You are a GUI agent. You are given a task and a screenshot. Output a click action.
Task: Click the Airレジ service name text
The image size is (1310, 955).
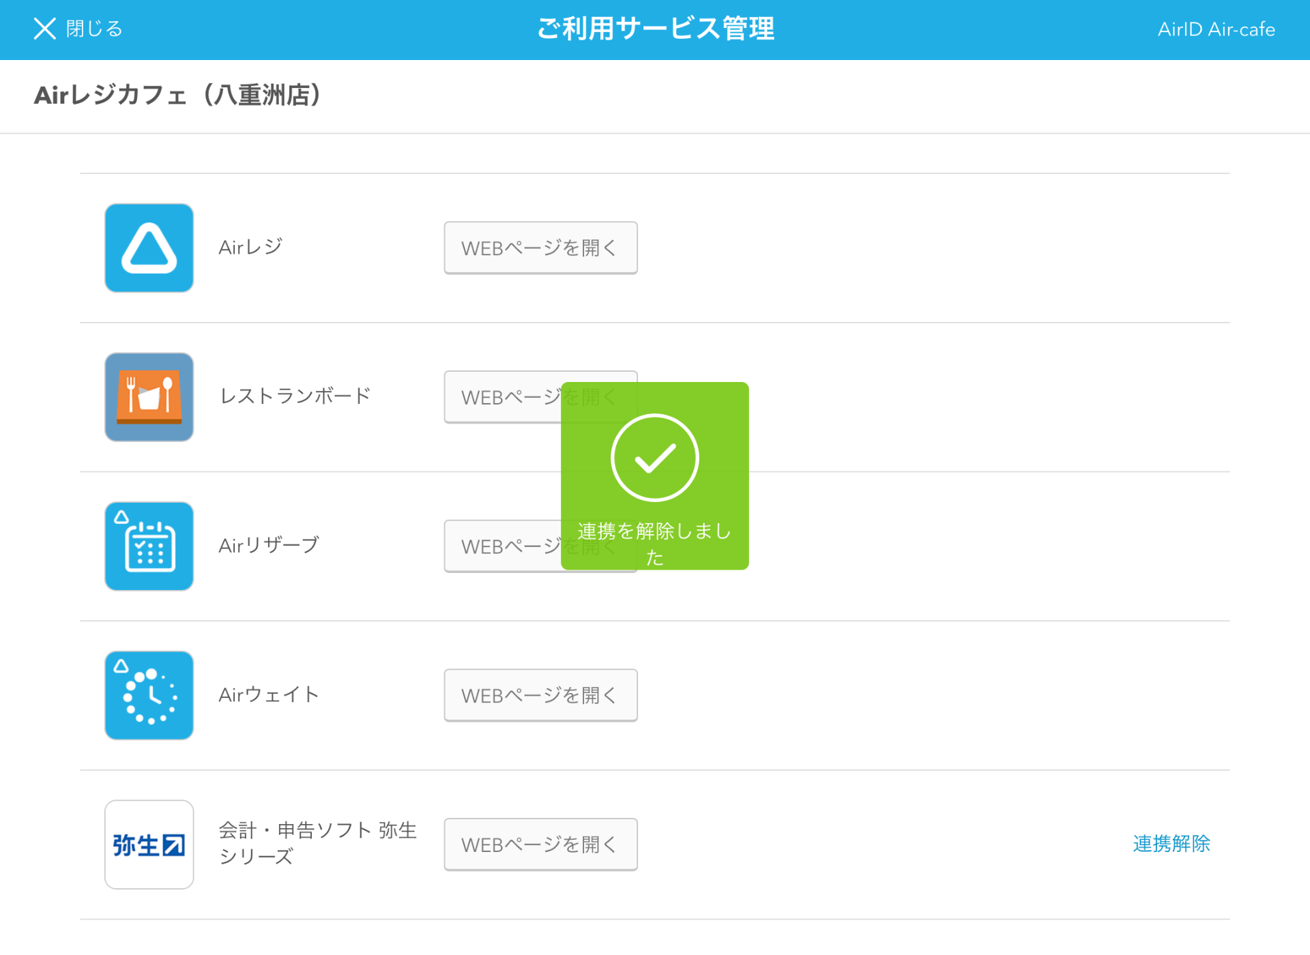[x=250, y=247]
